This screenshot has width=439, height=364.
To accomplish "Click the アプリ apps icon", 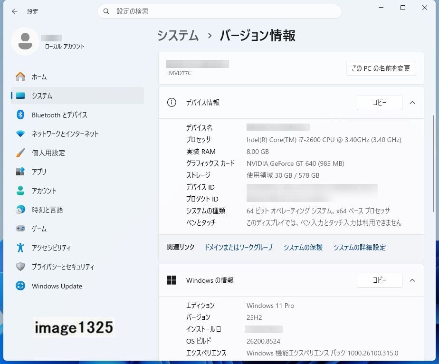I will coord(20,172).
